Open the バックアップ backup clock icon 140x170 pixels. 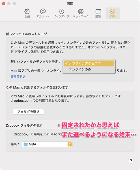coord(61,11)
